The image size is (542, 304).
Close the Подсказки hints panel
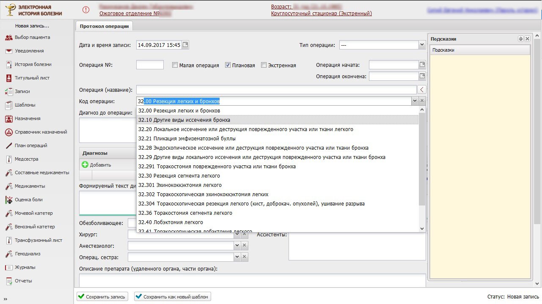point(527,39)
